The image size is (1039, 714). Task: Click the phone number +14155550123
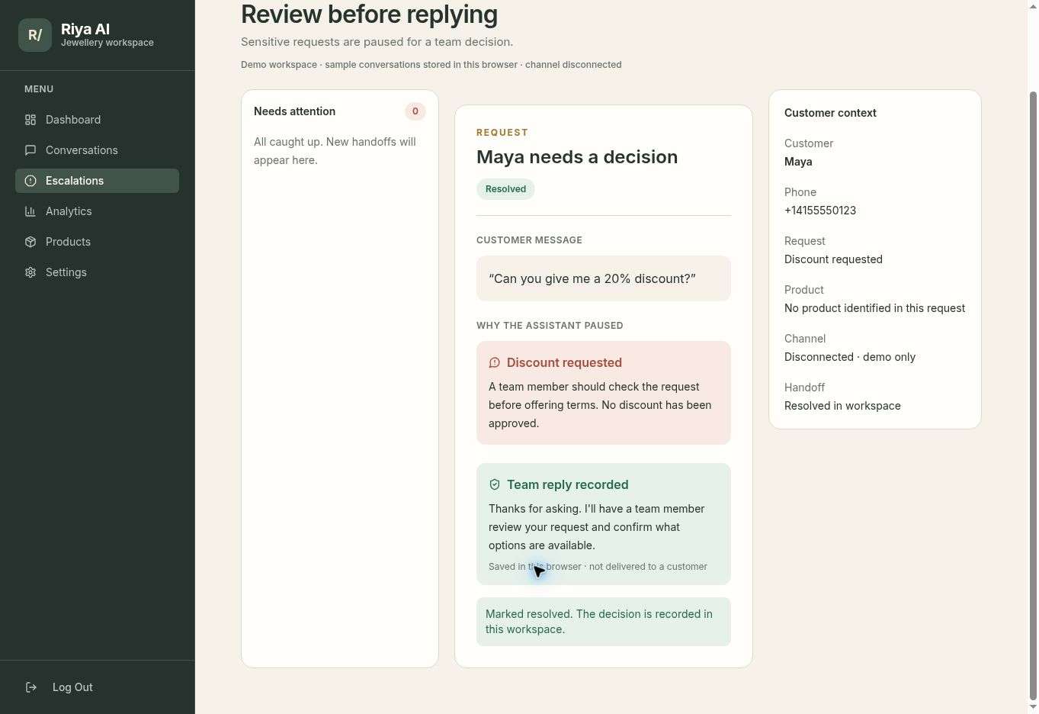coord(820,211)
